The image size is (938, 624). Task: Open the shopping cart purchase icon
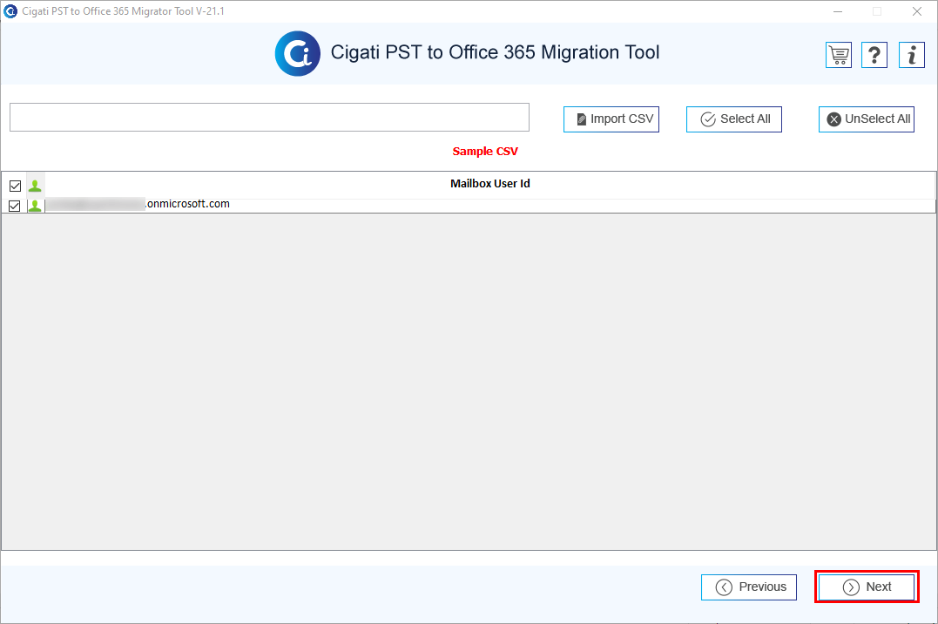pos(839,55)
